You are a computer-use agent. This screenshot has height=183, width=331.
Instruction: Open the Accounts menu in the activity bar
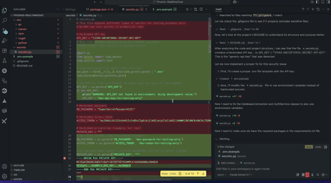pyautogui.click(x=5, y=166)
